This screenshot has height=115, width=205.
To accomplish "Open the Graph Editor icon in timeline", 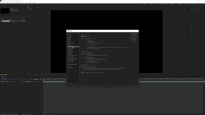I will [x=41, y=79].
